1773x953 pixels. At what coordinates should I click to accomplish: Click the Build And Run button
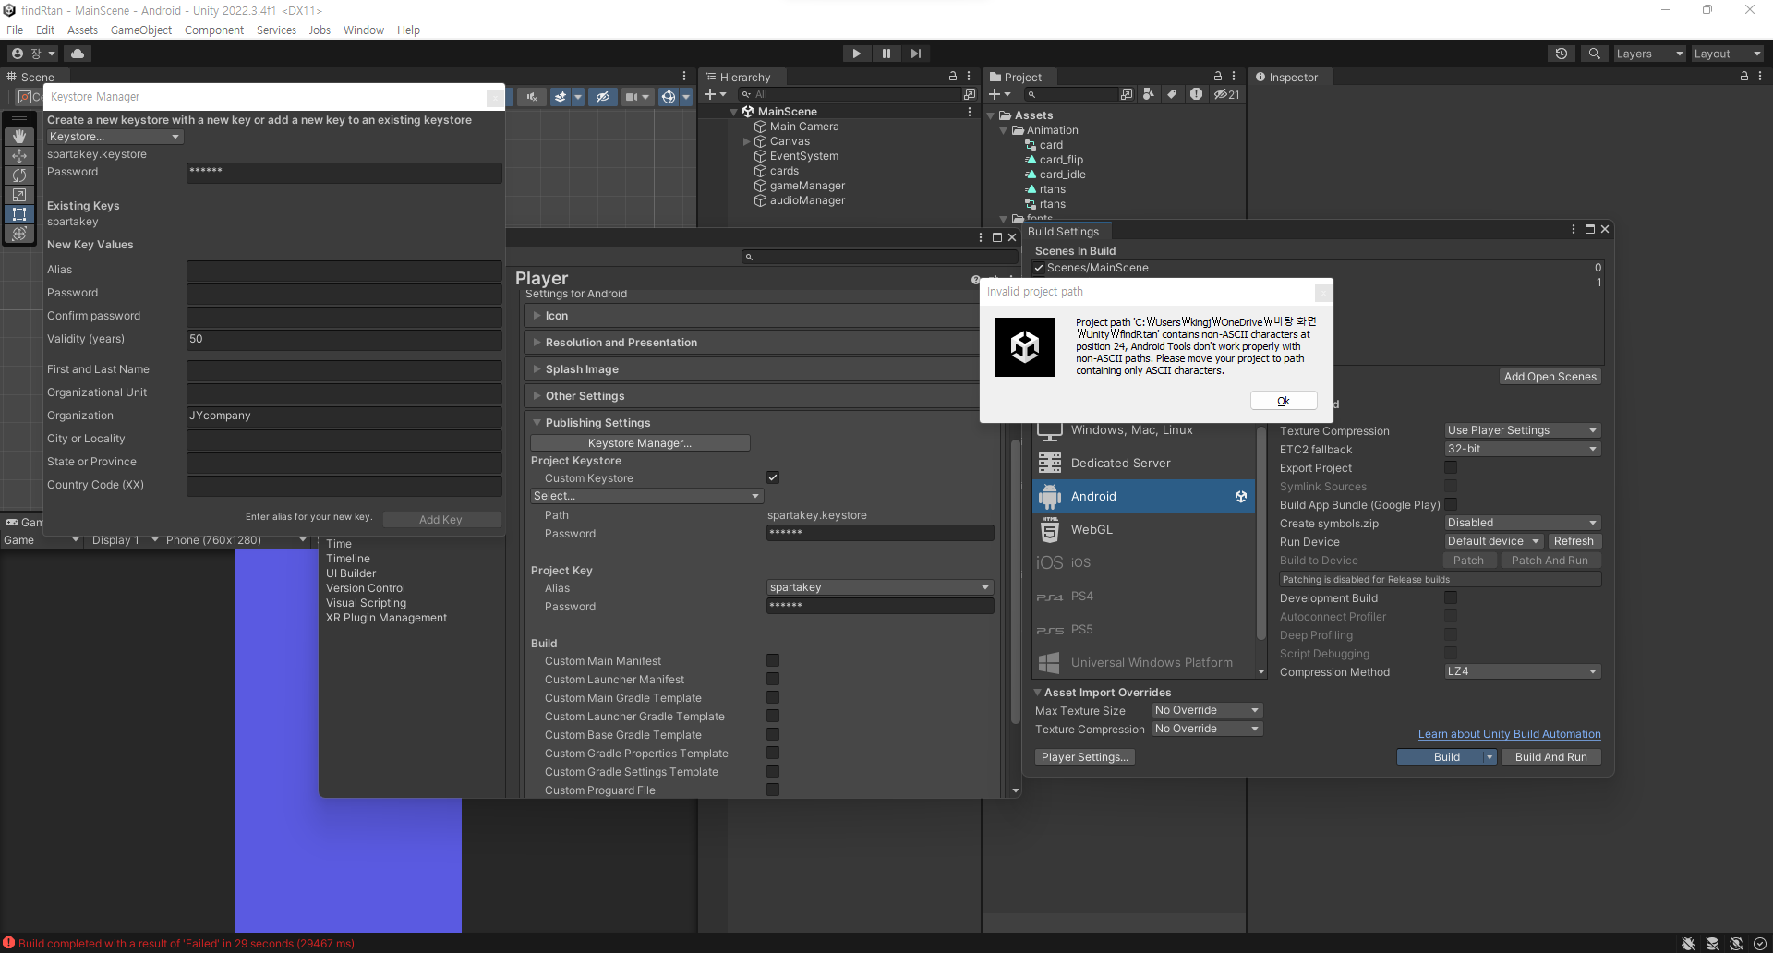(1551, 757)
